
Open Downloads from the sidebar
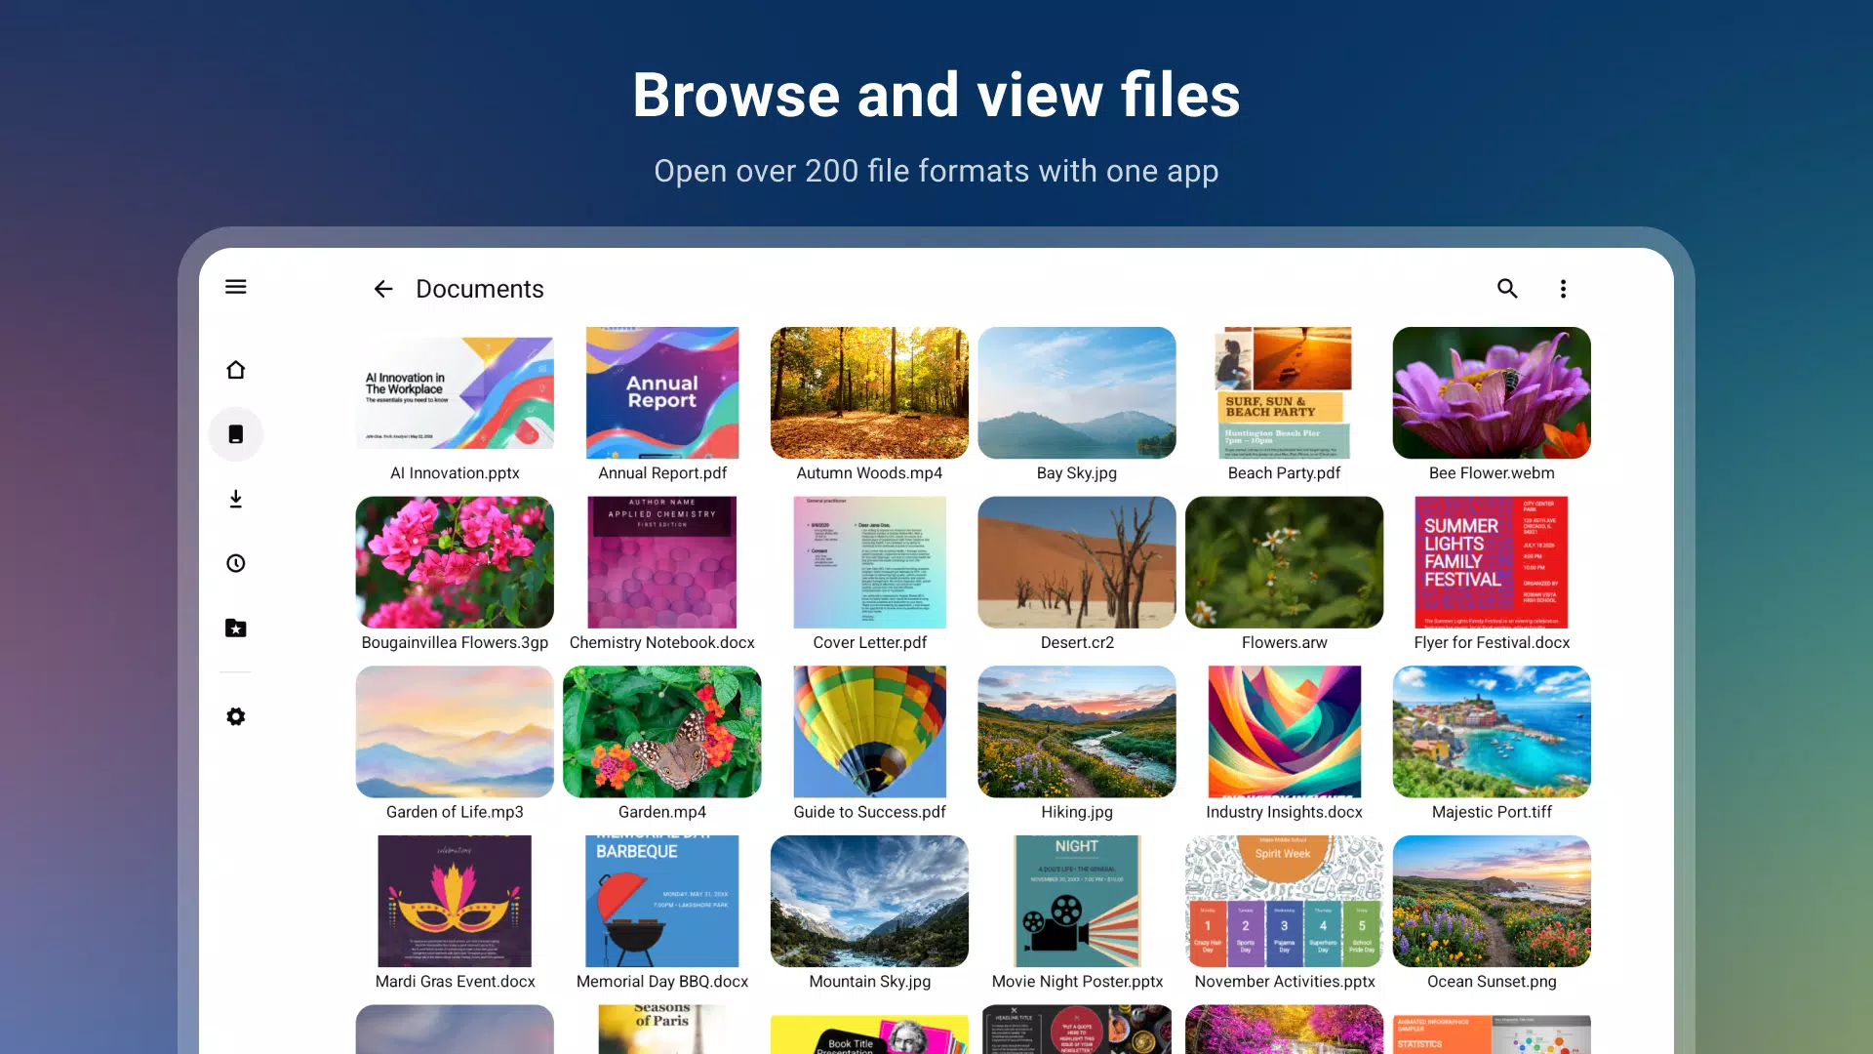click(x=236, y=499)
